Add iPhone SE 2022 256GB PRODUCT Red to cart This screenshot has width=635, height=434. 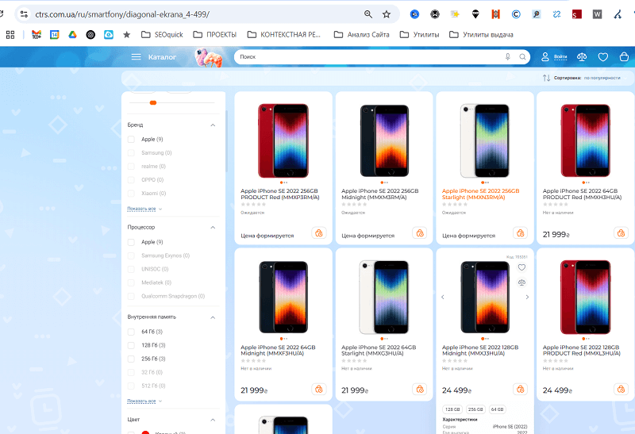(319, 233)
